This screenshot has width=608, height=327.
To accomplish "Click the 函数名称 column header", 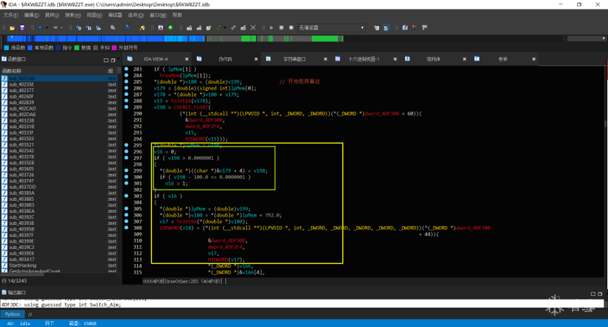I will tap(13, 71).
